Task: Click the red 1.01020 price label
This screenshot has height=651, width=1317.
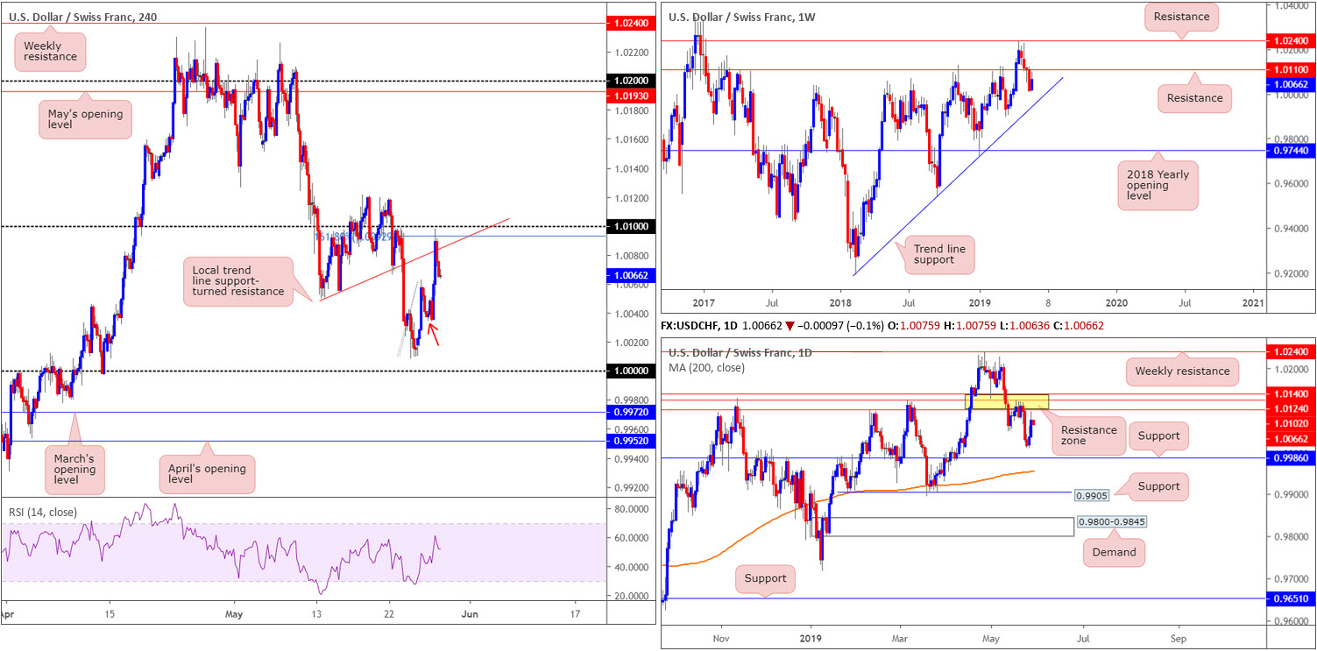Action: pyautogui.click(x=1292, y=422)
